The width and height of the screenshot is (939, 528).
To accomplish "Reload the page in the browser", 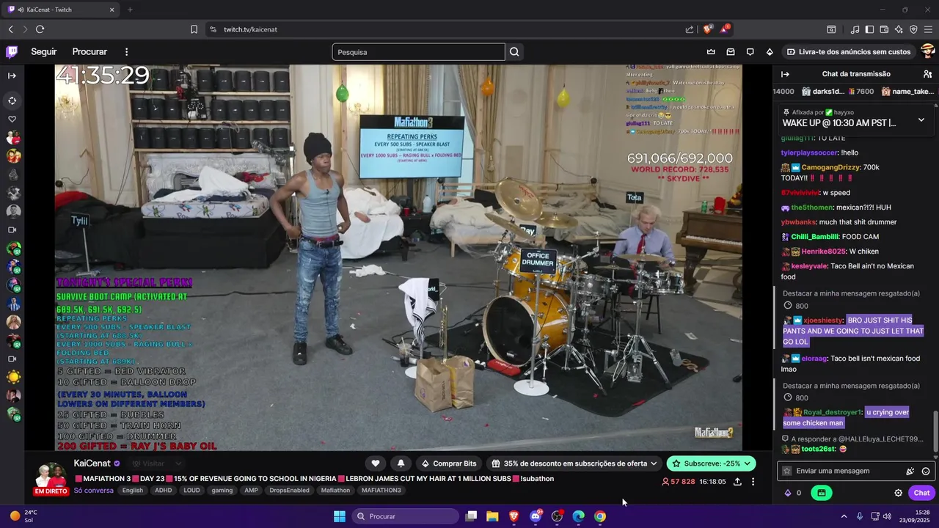I will (x=40, y=29).
